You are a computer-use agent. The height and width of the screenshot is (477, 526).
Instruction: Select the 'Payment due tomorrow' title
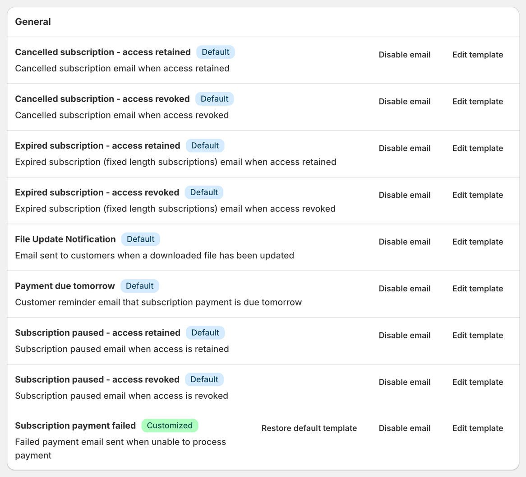coord(65,286)
